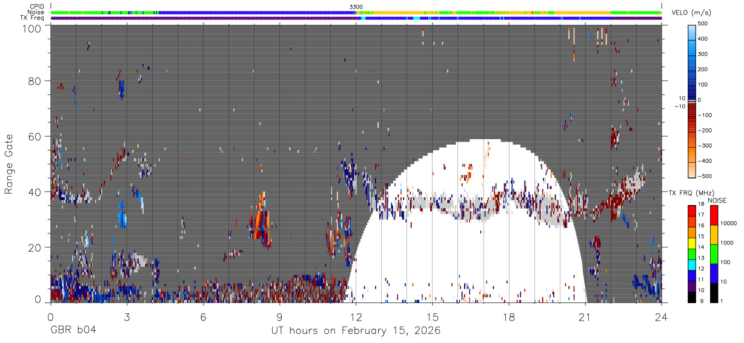
Task: Click the range gate tick label 80
Action: click(35, 81)
